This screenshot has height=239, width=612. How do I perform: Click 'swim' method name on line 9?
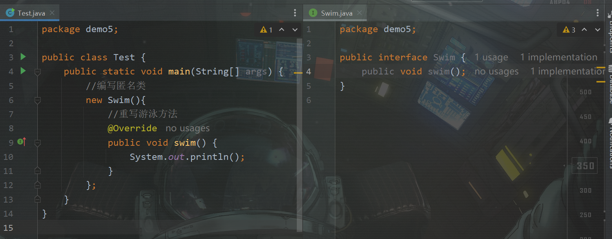click(185, 143)
